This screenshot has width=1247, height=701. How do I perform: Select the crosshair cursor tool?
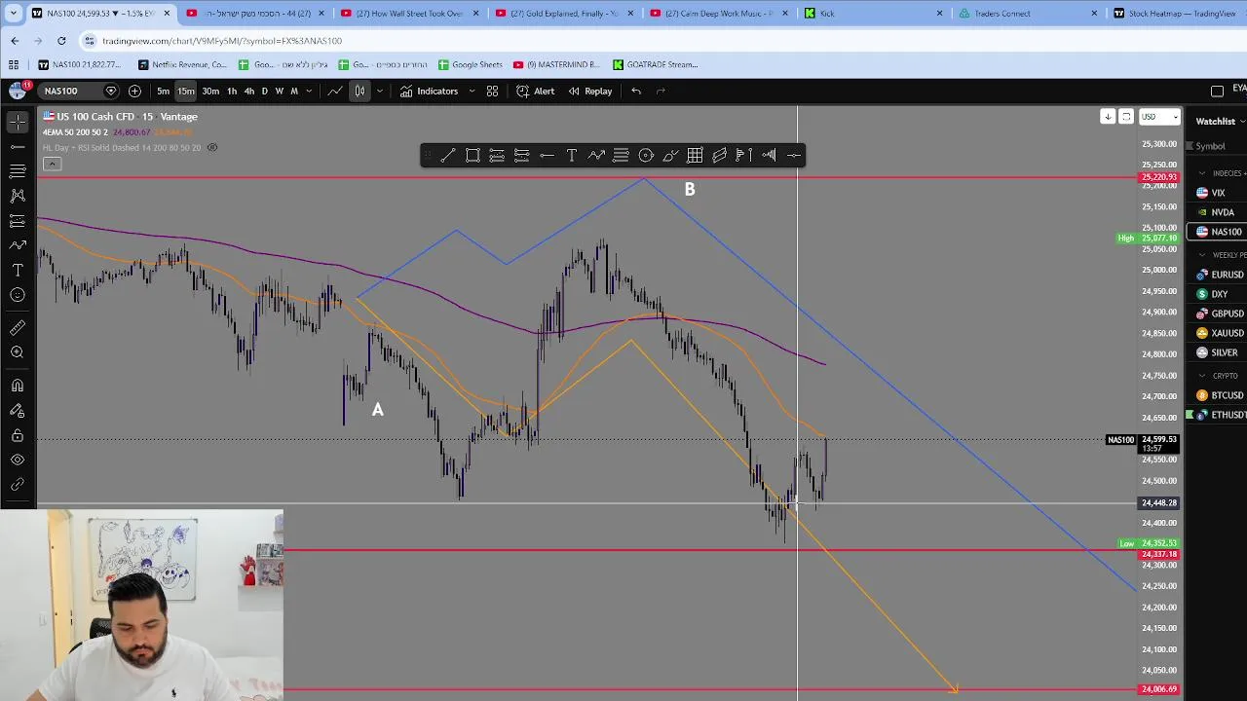coord(18,122)
